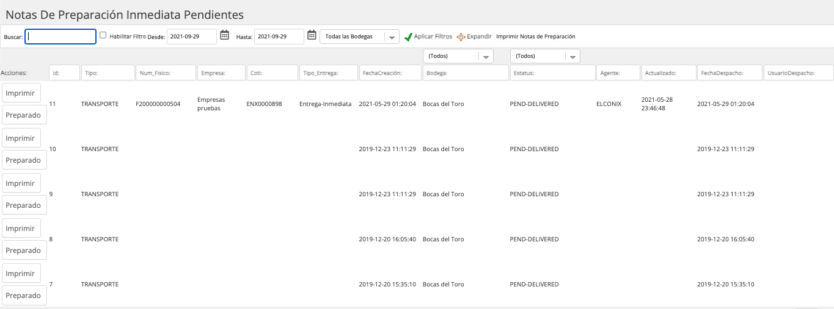Click Preparado button for row id 10
The height and width of the screenshot is (309, 834).
coord(24,160)
